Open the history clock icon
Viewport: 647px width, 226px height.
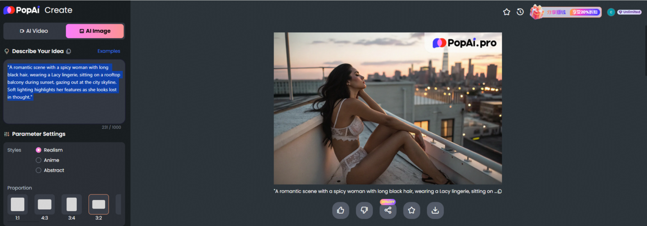tap(520, 12)
